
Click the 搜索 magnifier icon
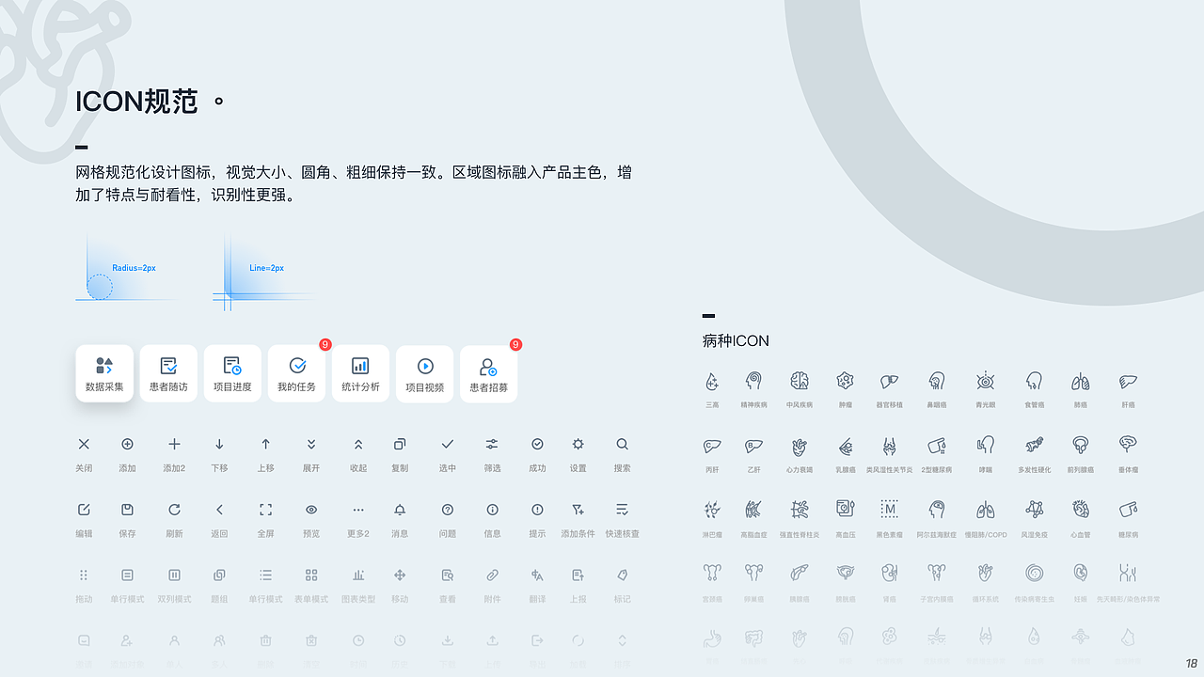coord(622,444)
